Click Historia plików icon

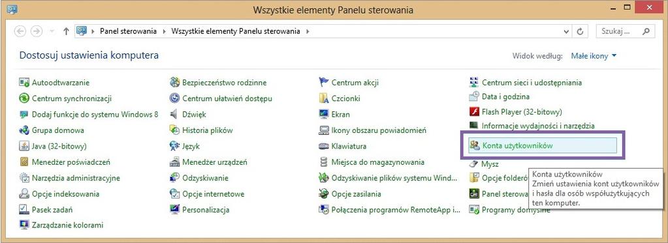coord(174,130)
